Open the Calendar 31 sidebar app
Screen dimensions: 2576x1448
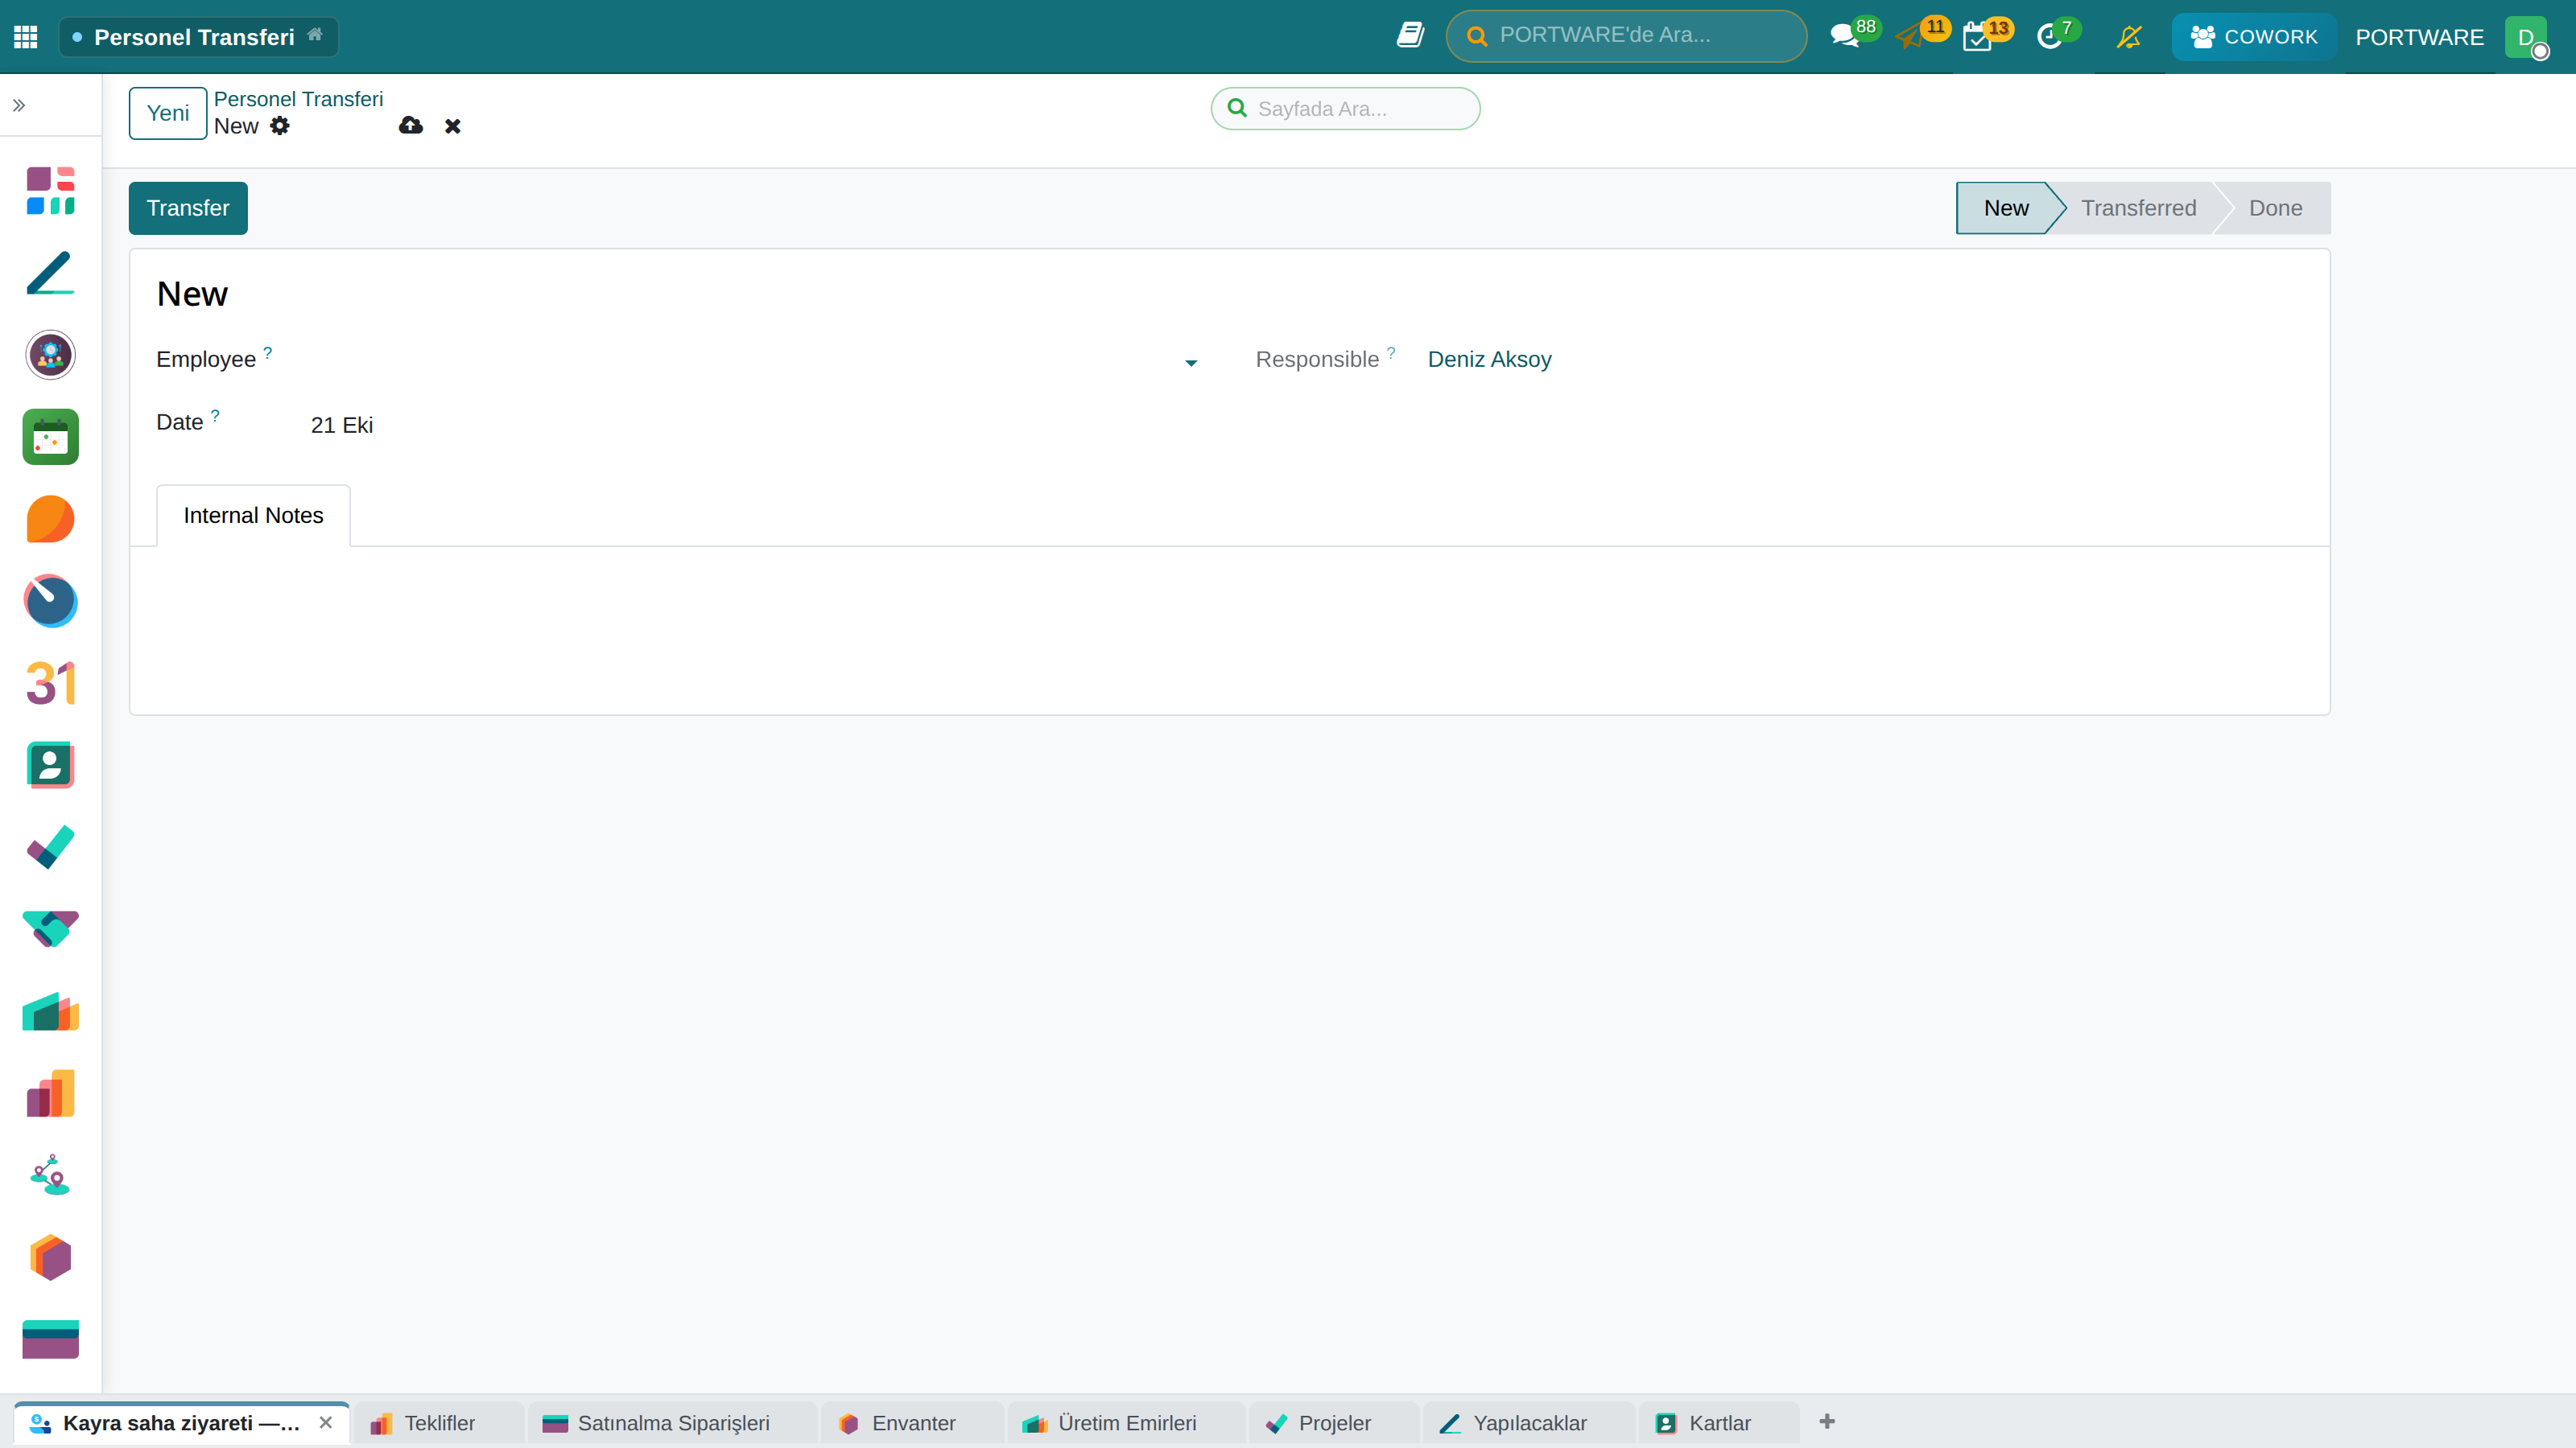pyautogui.click(x=50, y=684)
